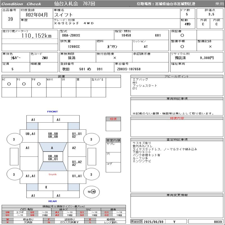Click the Condition Check title
The image size is (225, 225).
(21, 4)
